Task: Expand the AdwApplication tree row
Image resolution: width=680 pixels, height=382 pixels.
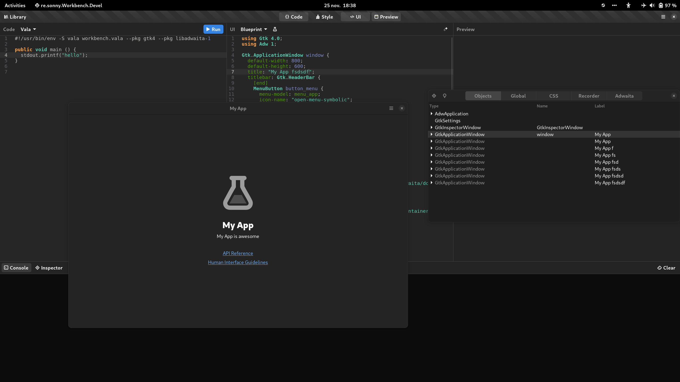Action: click(x=431, y=114)
